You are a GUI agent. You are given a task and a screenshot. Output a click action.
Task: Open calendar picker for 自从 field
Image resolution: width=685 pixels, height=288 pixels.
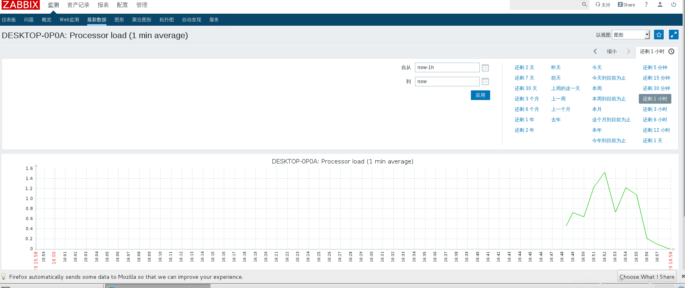(x=485, y=68)
